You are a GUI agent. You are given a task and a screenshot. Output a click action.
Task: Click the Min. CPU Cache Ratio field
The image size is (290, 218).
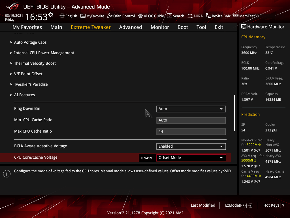tap(191, 120)
